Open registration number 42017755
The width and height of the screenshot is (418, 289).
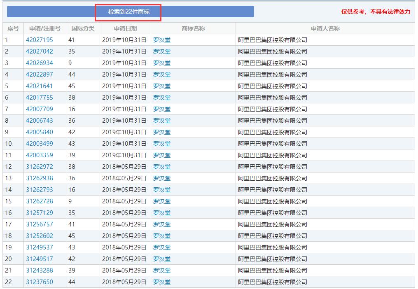point(40,98)
